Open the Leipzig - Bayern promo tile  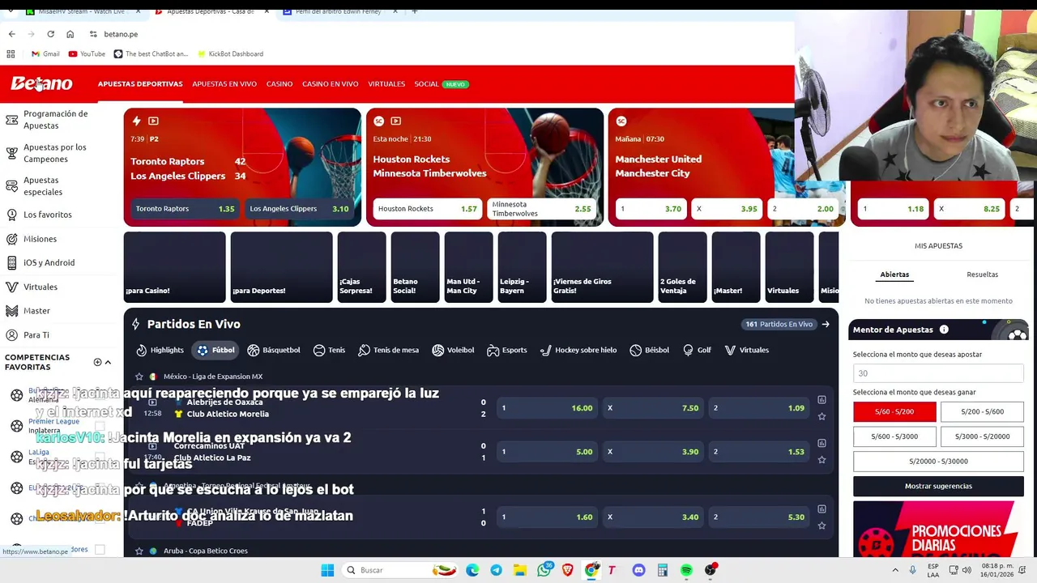click(522, 267)
